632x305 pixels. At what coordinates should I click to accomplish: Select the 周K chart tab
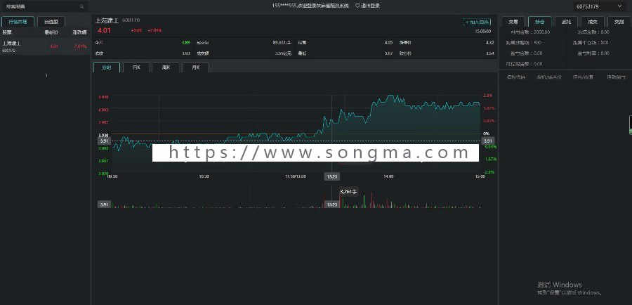(x=166, y=67)
